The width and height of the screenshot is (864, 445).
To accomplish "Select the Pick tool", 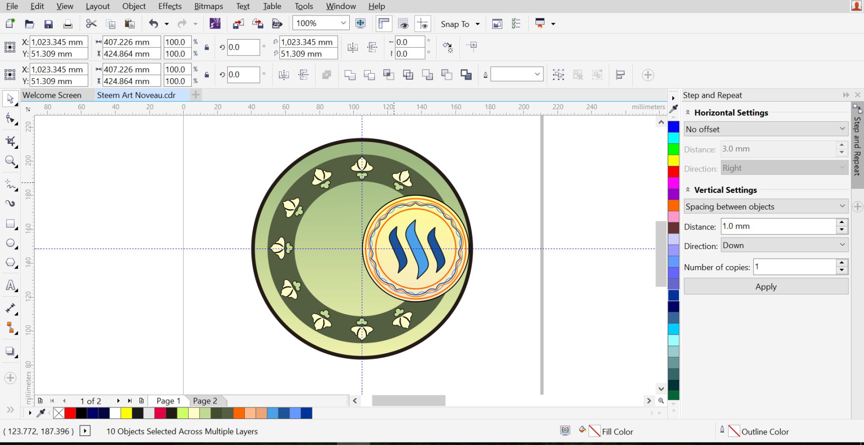I will (10, 99).
